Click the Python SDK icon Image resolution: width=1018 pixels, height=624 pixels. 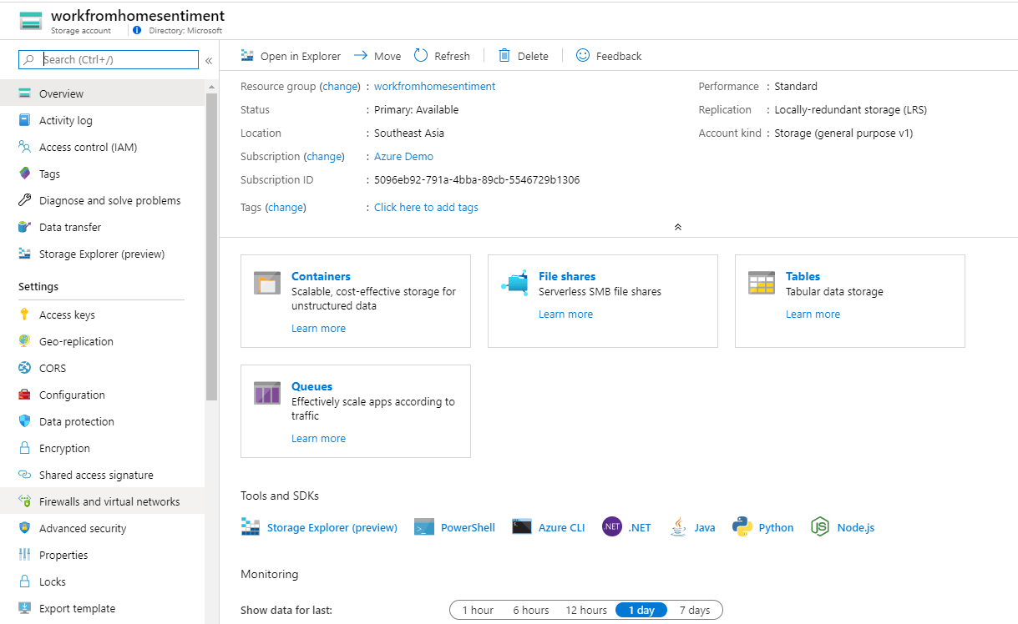[742, 526]
